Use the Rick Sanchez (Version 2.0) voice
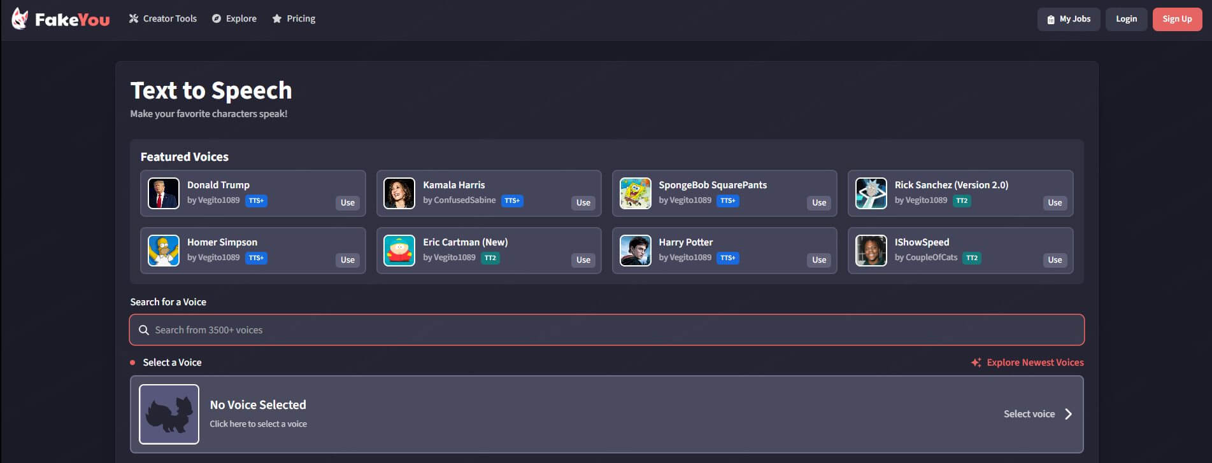The width and height of the screenshot is (1212, 463). tap(1055, 203)
